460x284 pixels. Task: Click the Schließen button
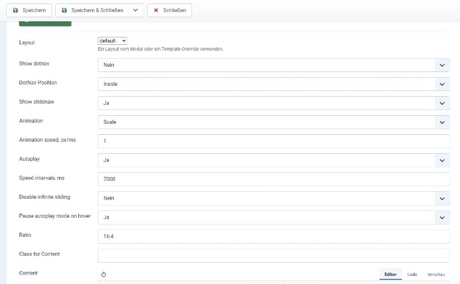(170, 10)
